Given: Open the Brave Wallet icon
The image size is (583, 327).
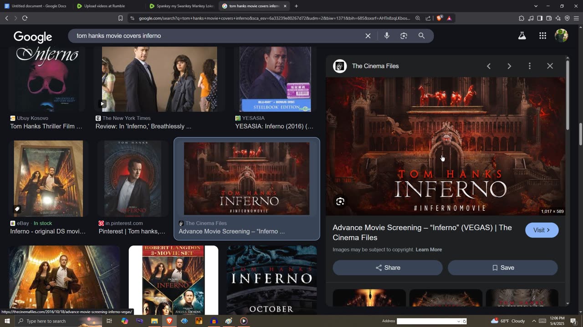Looking at the screenshot, I should [x=549, y=18].
